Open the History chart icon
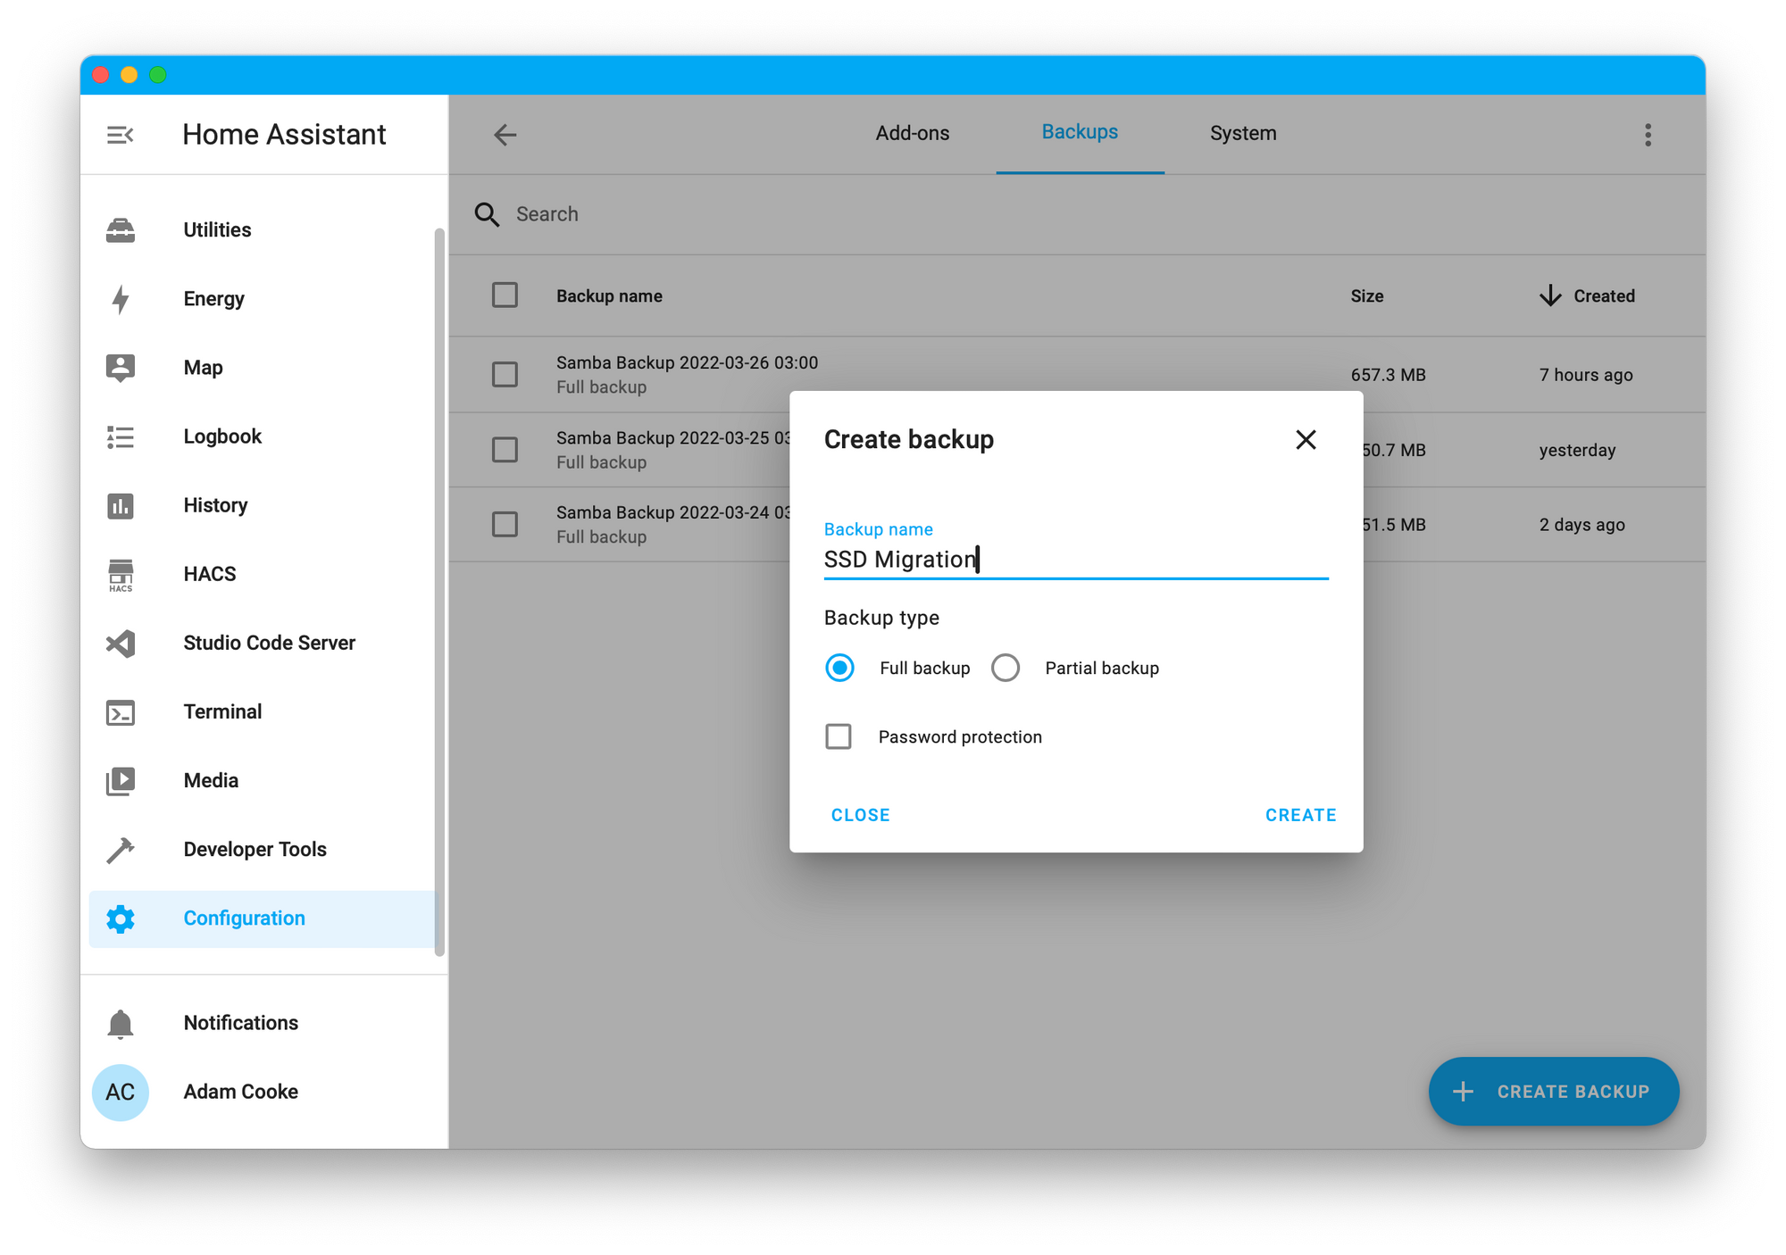The height and width of the screenshot is (1255, 1786). click(120, 505)
